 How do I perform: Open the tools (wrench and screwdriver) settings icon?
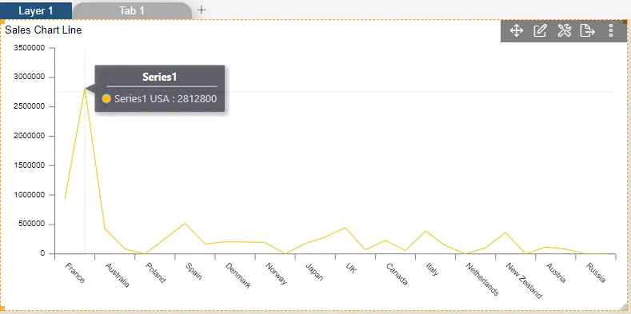(x=564, y=30)
